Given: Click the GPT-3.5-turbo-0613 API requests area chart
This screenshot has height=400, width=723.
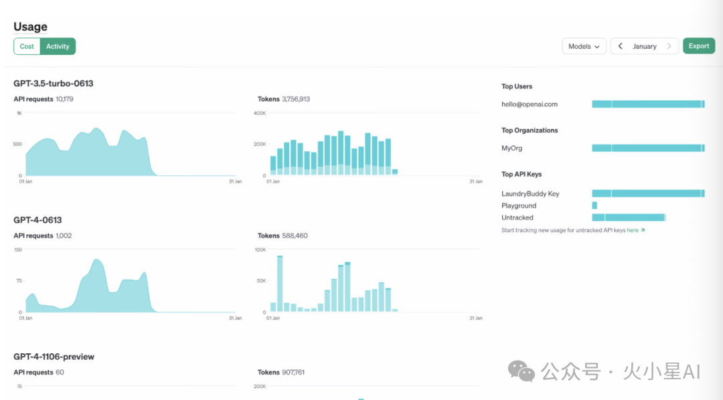Looking at the screenshot, I should coord(87,154).
